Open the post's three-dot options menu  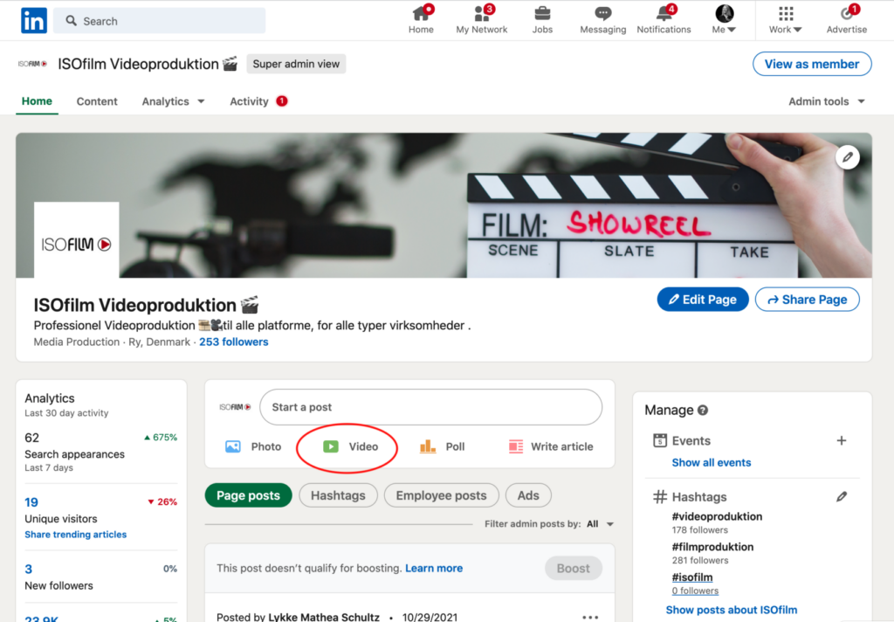[590, 617]
